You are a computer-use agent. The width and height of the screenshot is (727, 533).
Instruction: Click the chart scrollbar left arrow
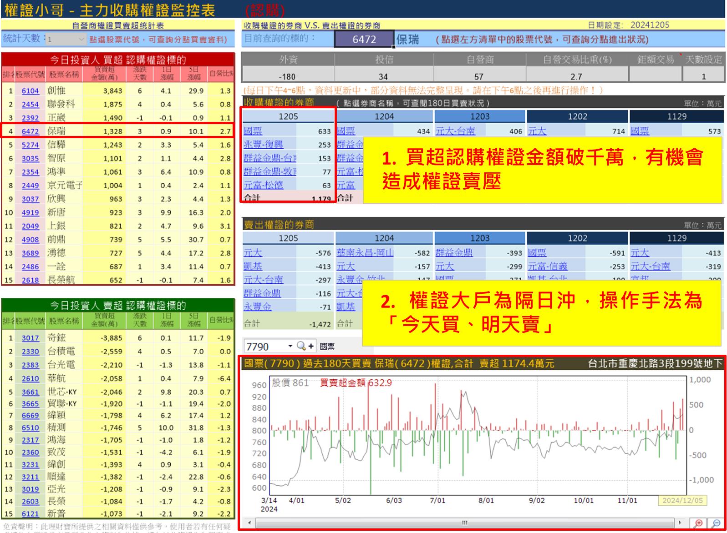[249, 523]
